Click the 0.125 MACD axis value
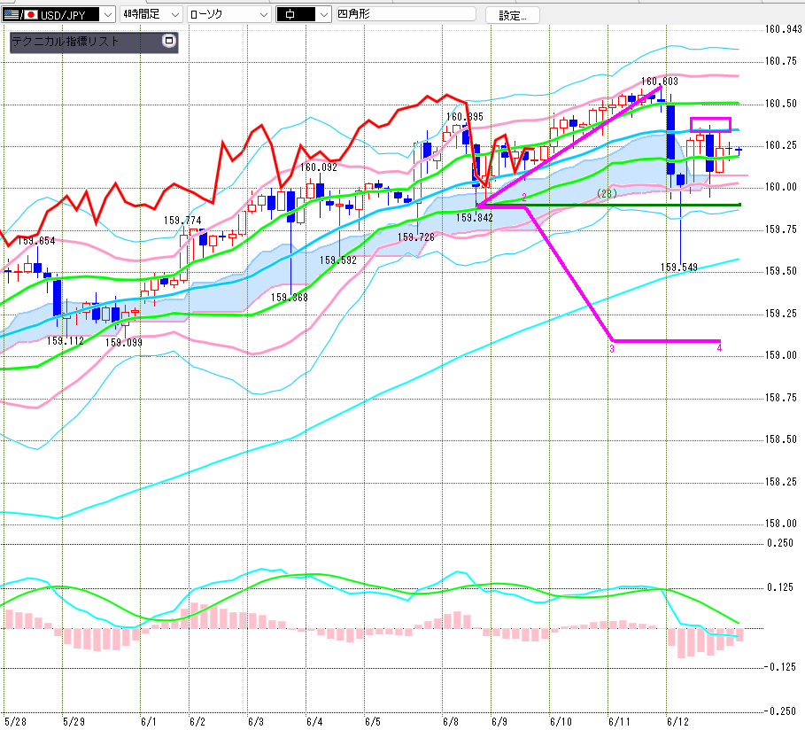 [x=780, y=587]
